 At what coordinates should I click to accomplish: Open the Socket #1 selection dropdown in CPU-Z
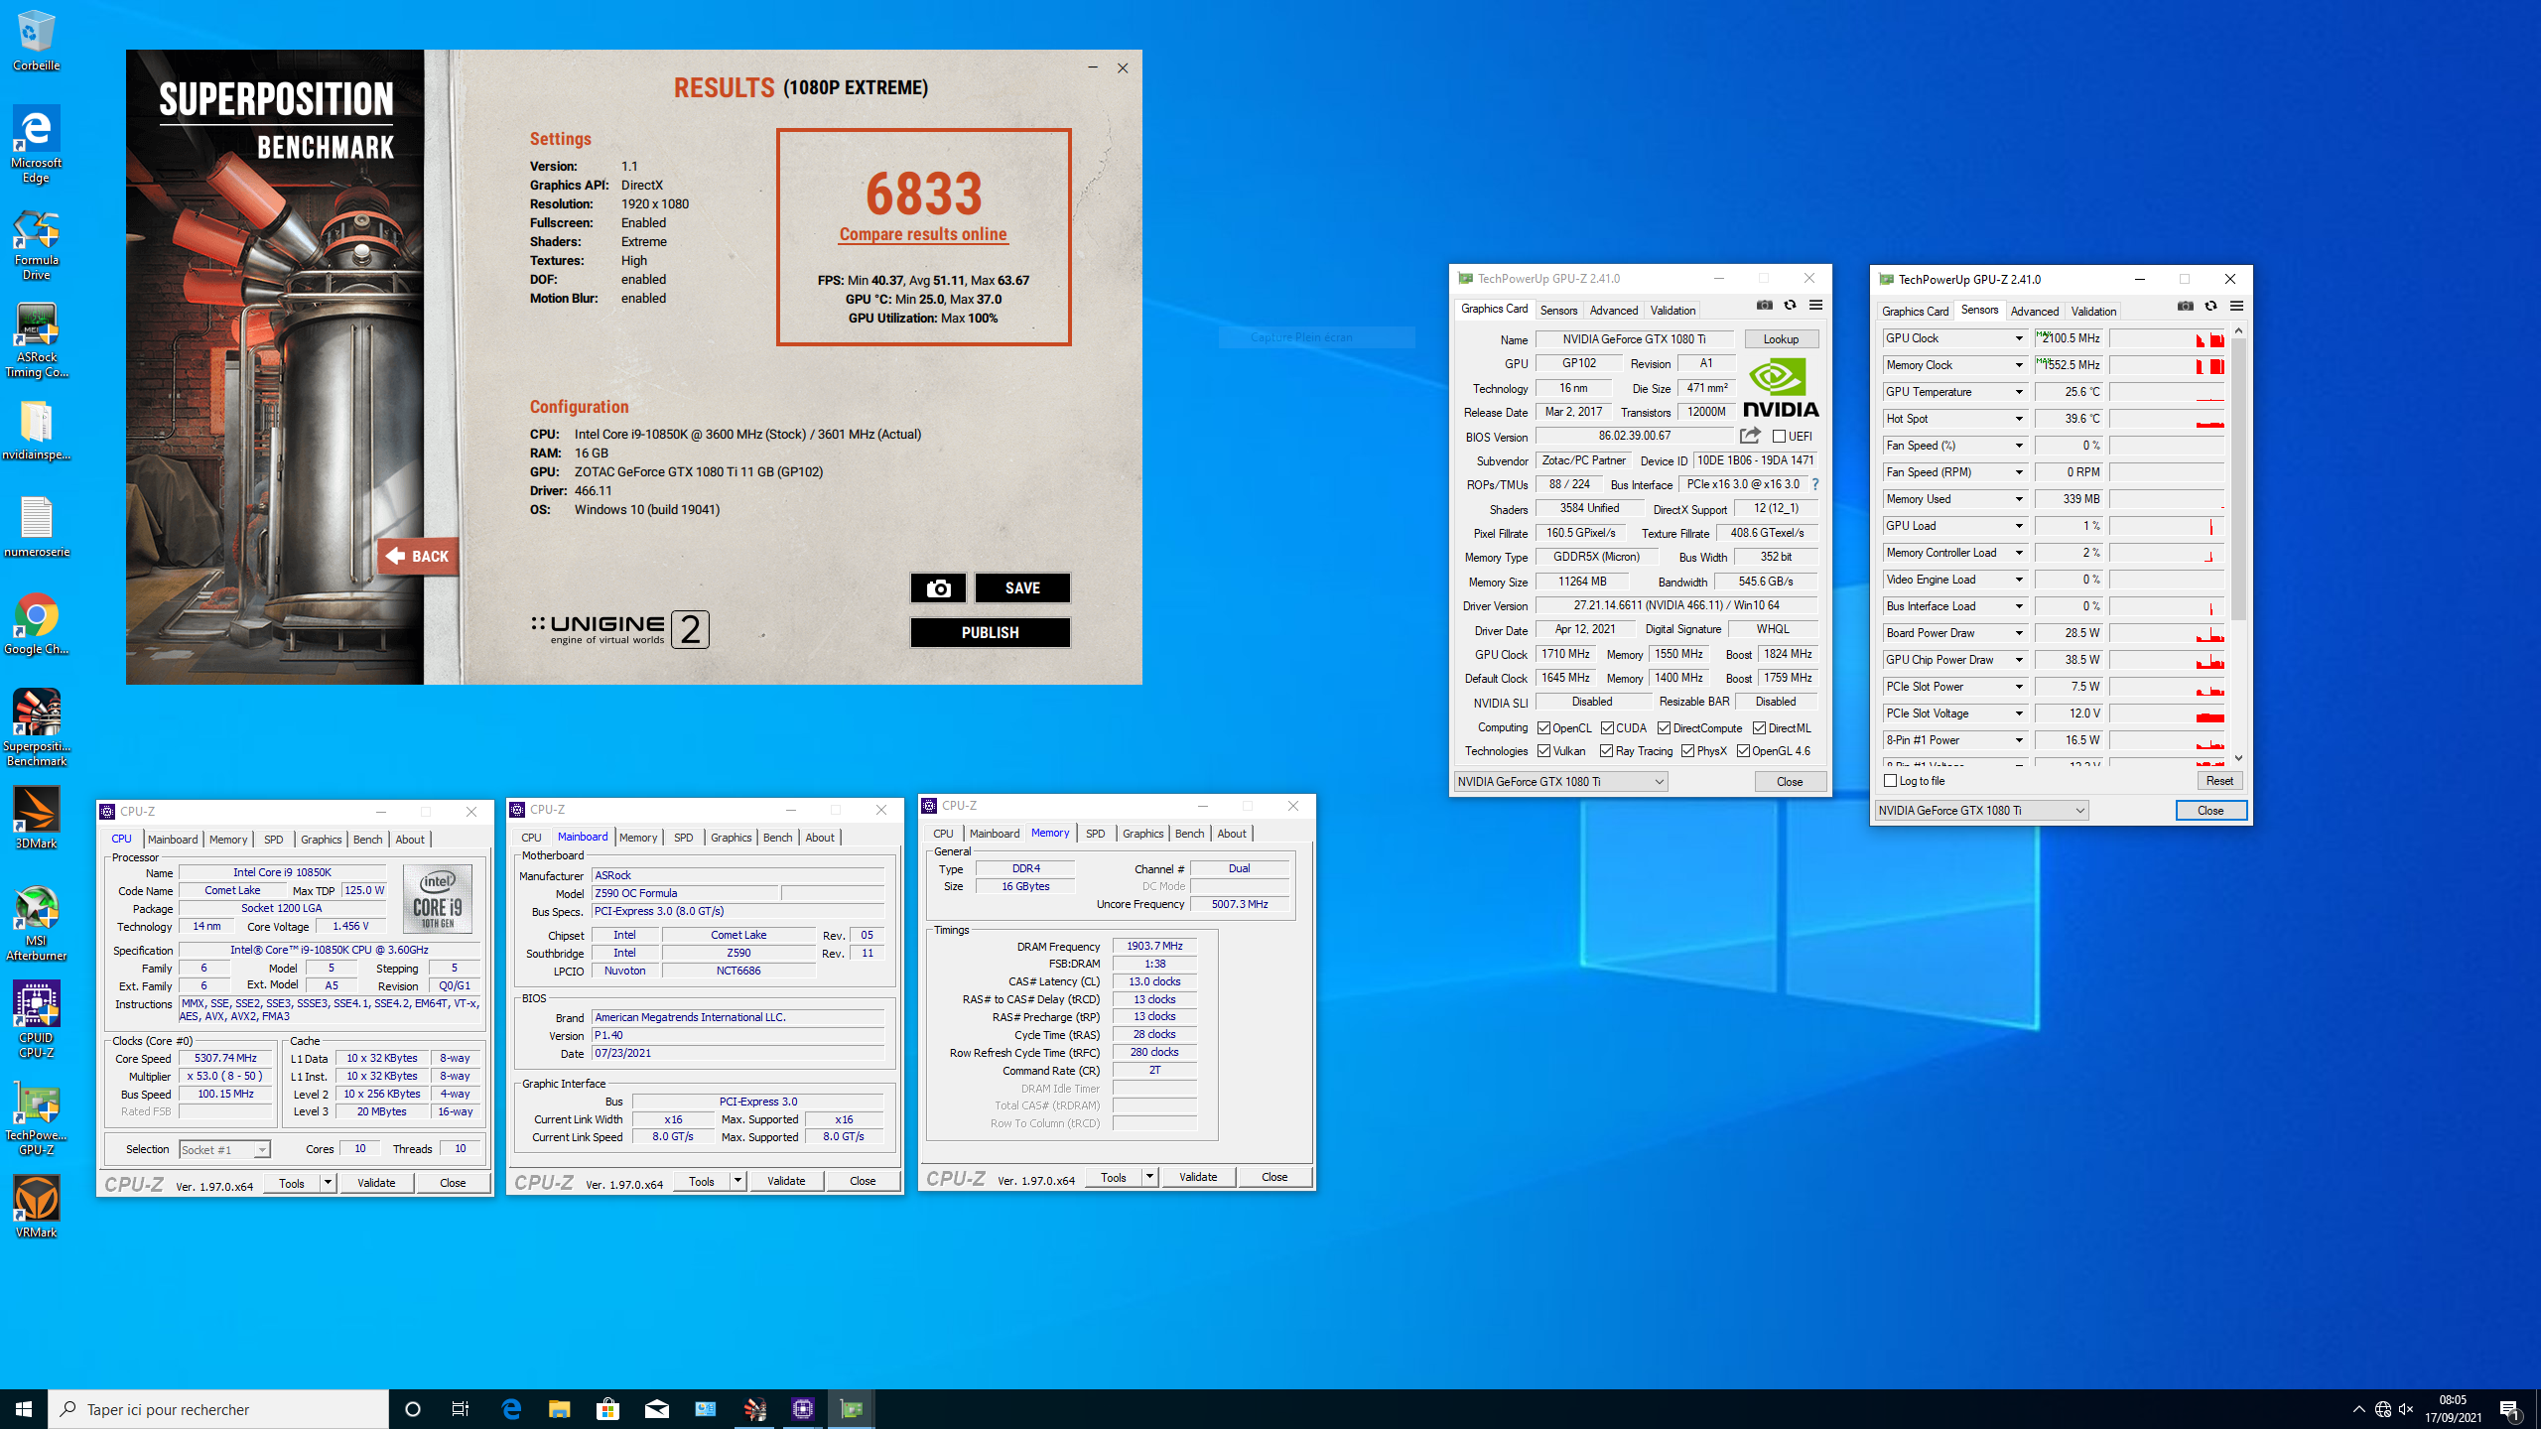pos(224,1149)
